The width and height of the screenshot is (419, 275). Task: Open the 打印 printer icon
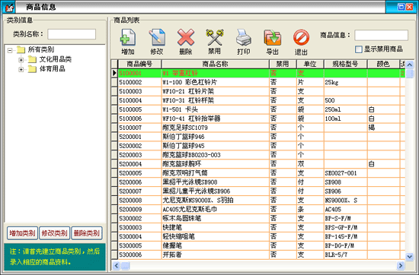244,37
